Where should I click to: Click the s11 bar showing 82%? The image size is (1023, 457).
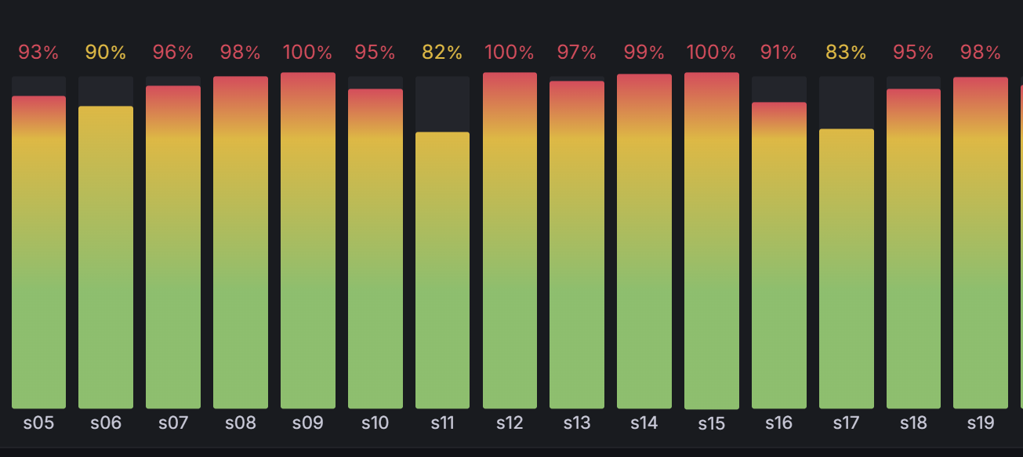[442, 270]
